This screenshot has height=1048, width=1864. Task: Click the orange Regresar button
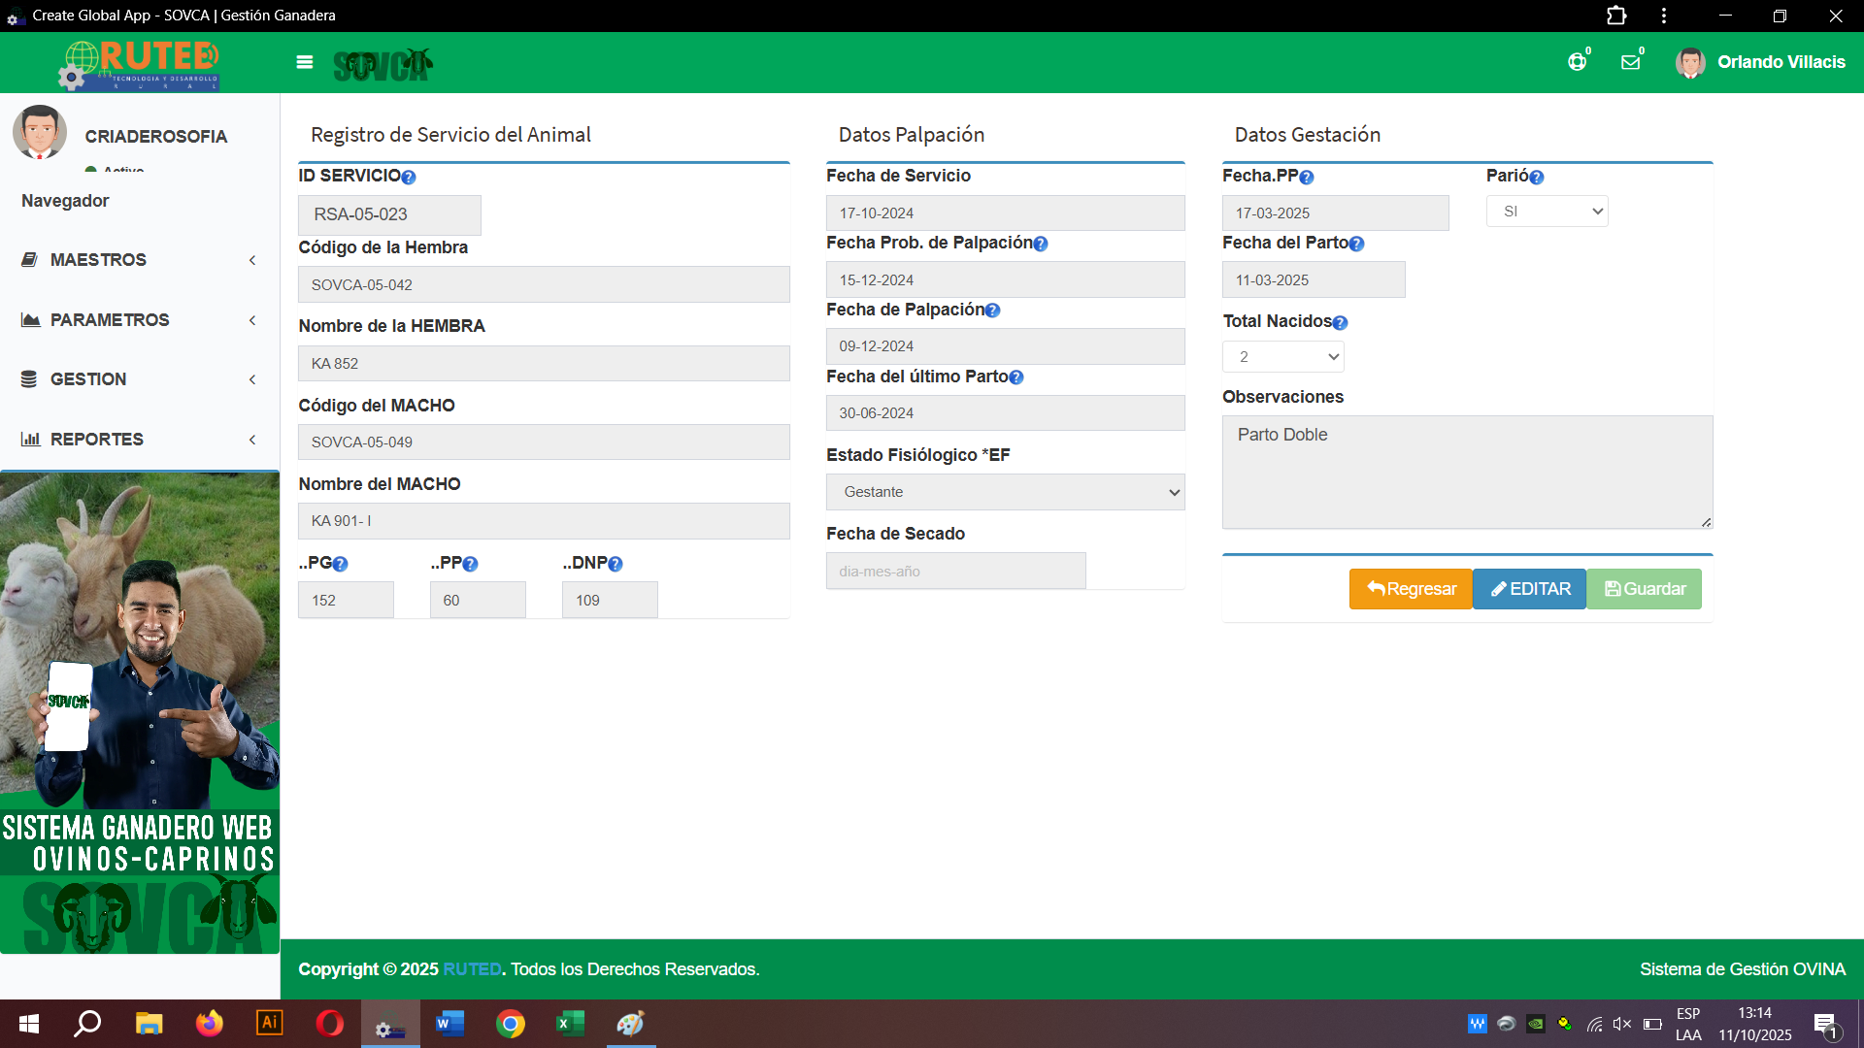pos(1411,589)
